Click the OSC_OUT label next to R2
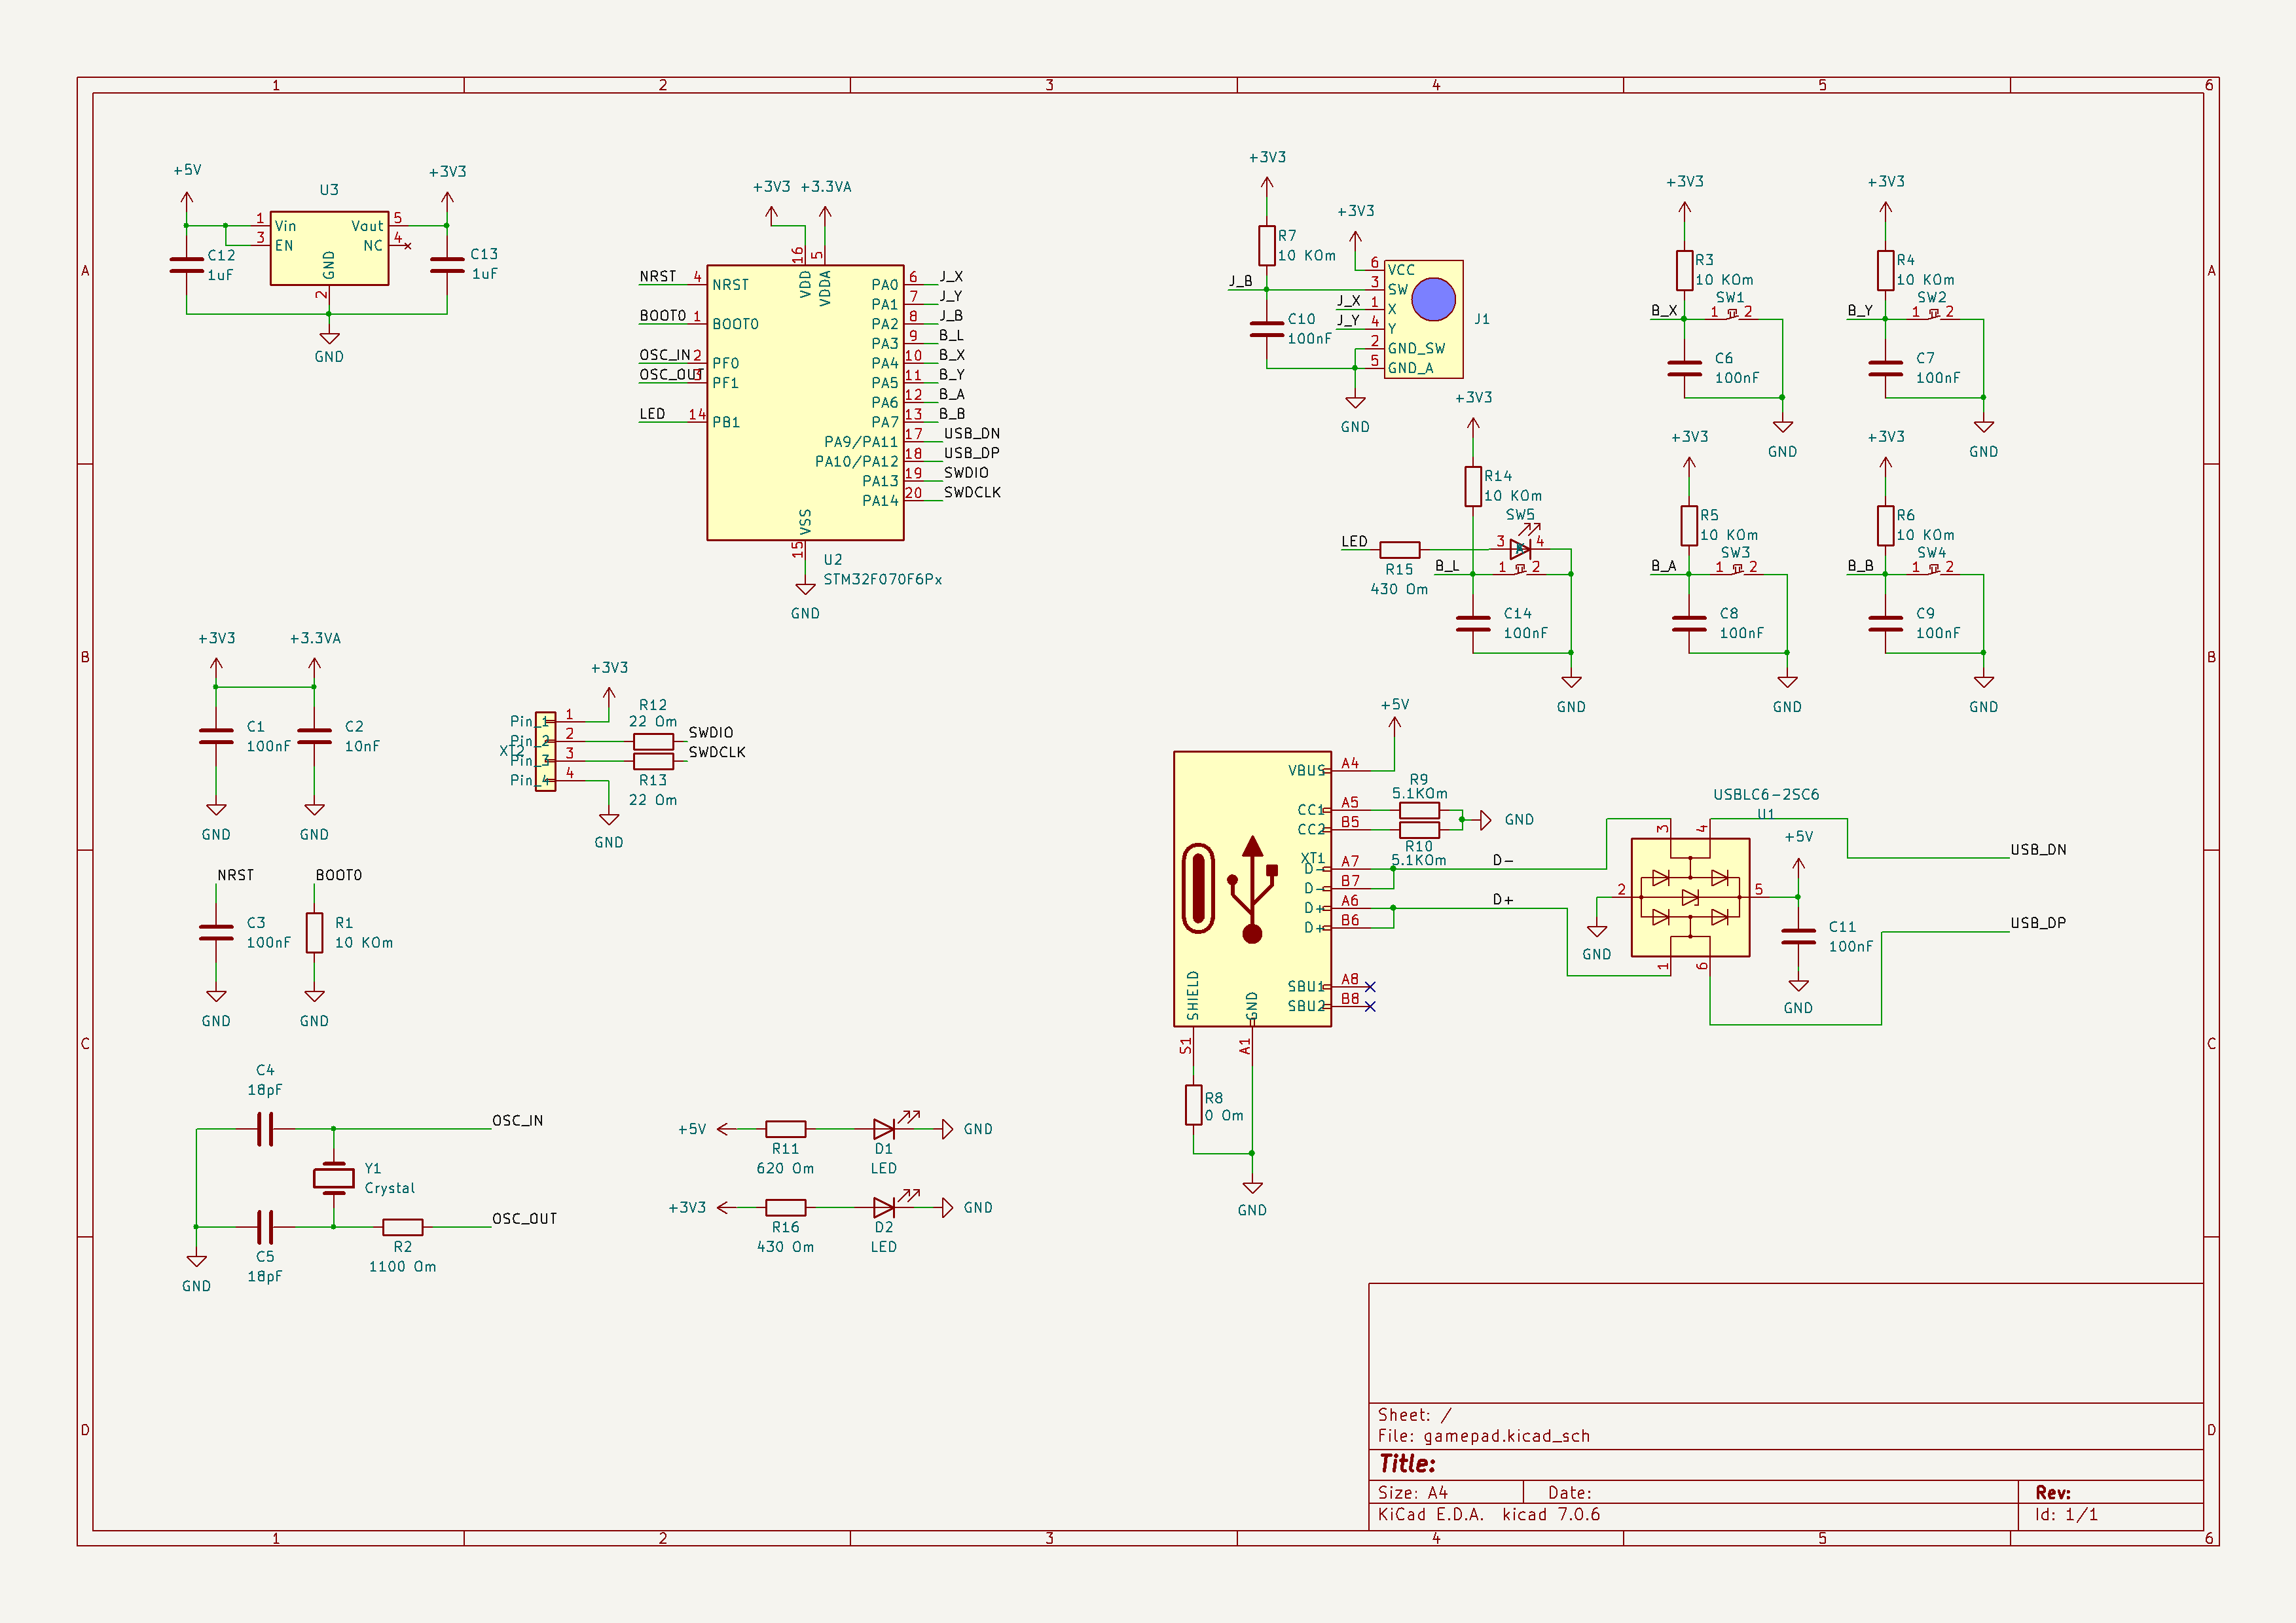Viewport: 2296px width, 1623px height. tap(524, 1219)
